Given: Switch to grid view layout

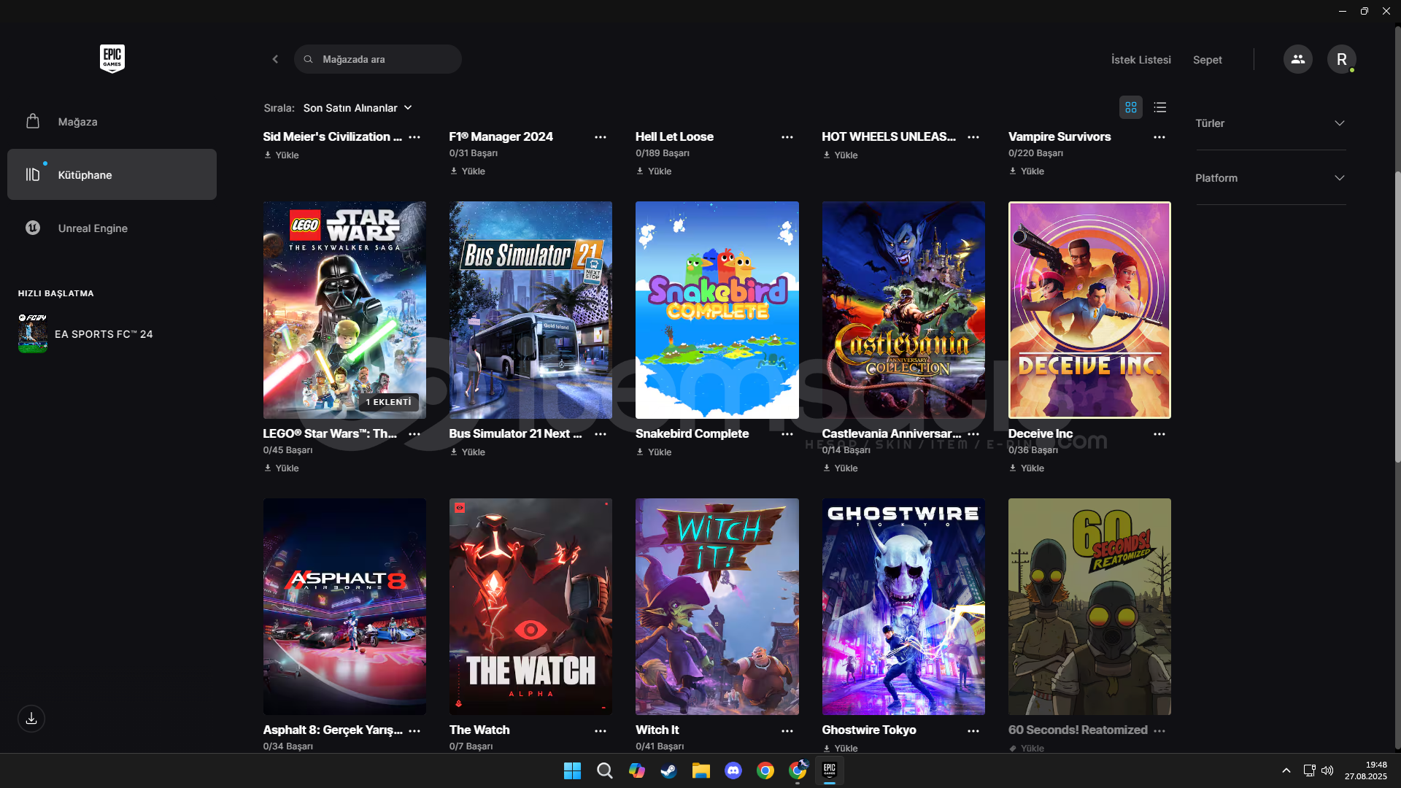Looking at the screenshot, I should pos(1131,107).
